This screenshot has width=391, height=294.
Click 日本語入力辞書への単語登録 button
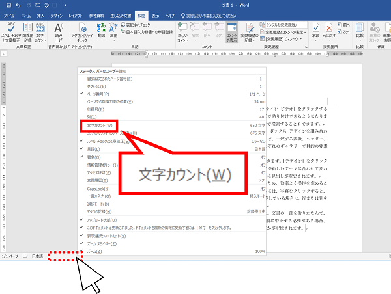(147, 32)
